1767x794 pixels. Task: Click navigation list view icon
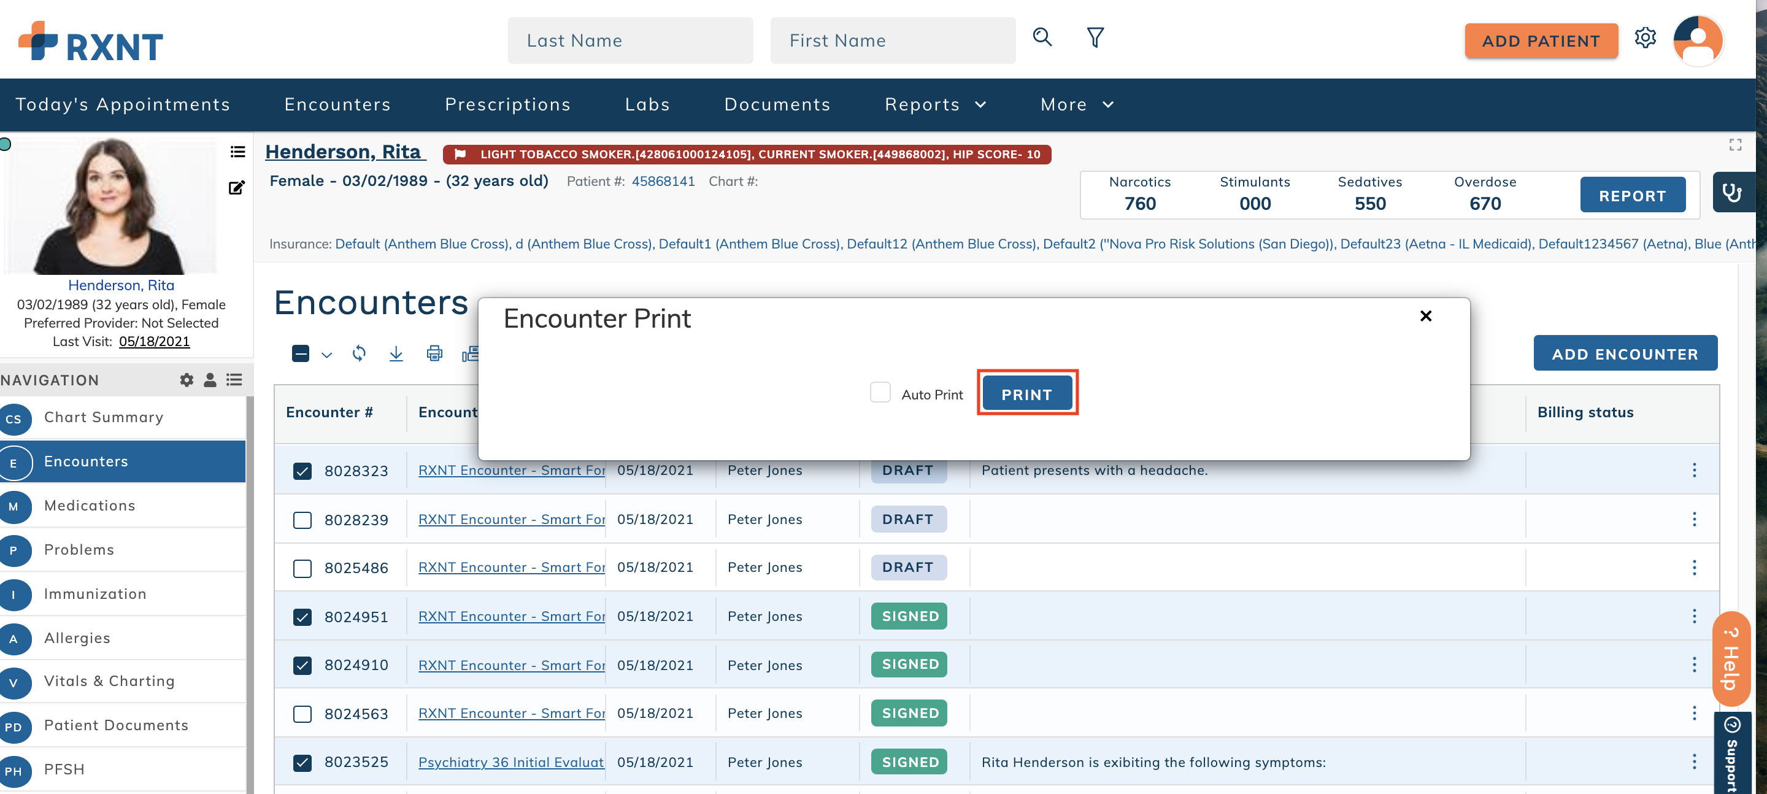click(x=234, y=379)
